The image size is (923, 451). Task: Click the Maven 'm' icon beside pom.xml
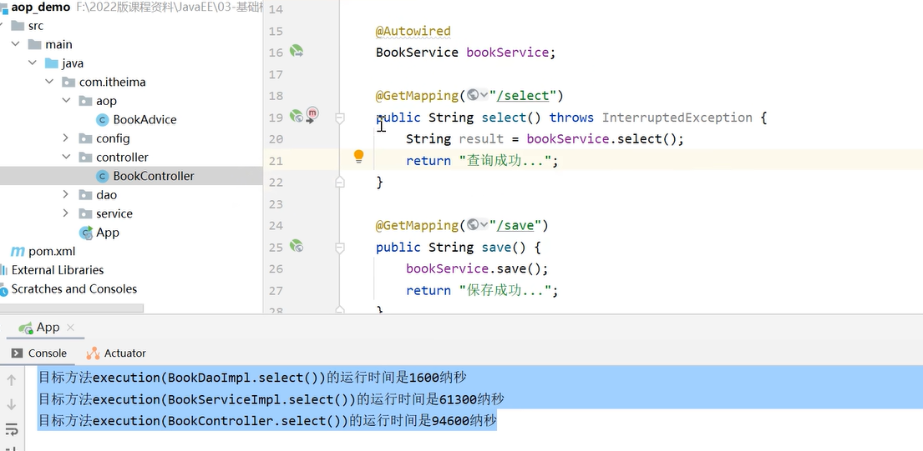point(18,251)
